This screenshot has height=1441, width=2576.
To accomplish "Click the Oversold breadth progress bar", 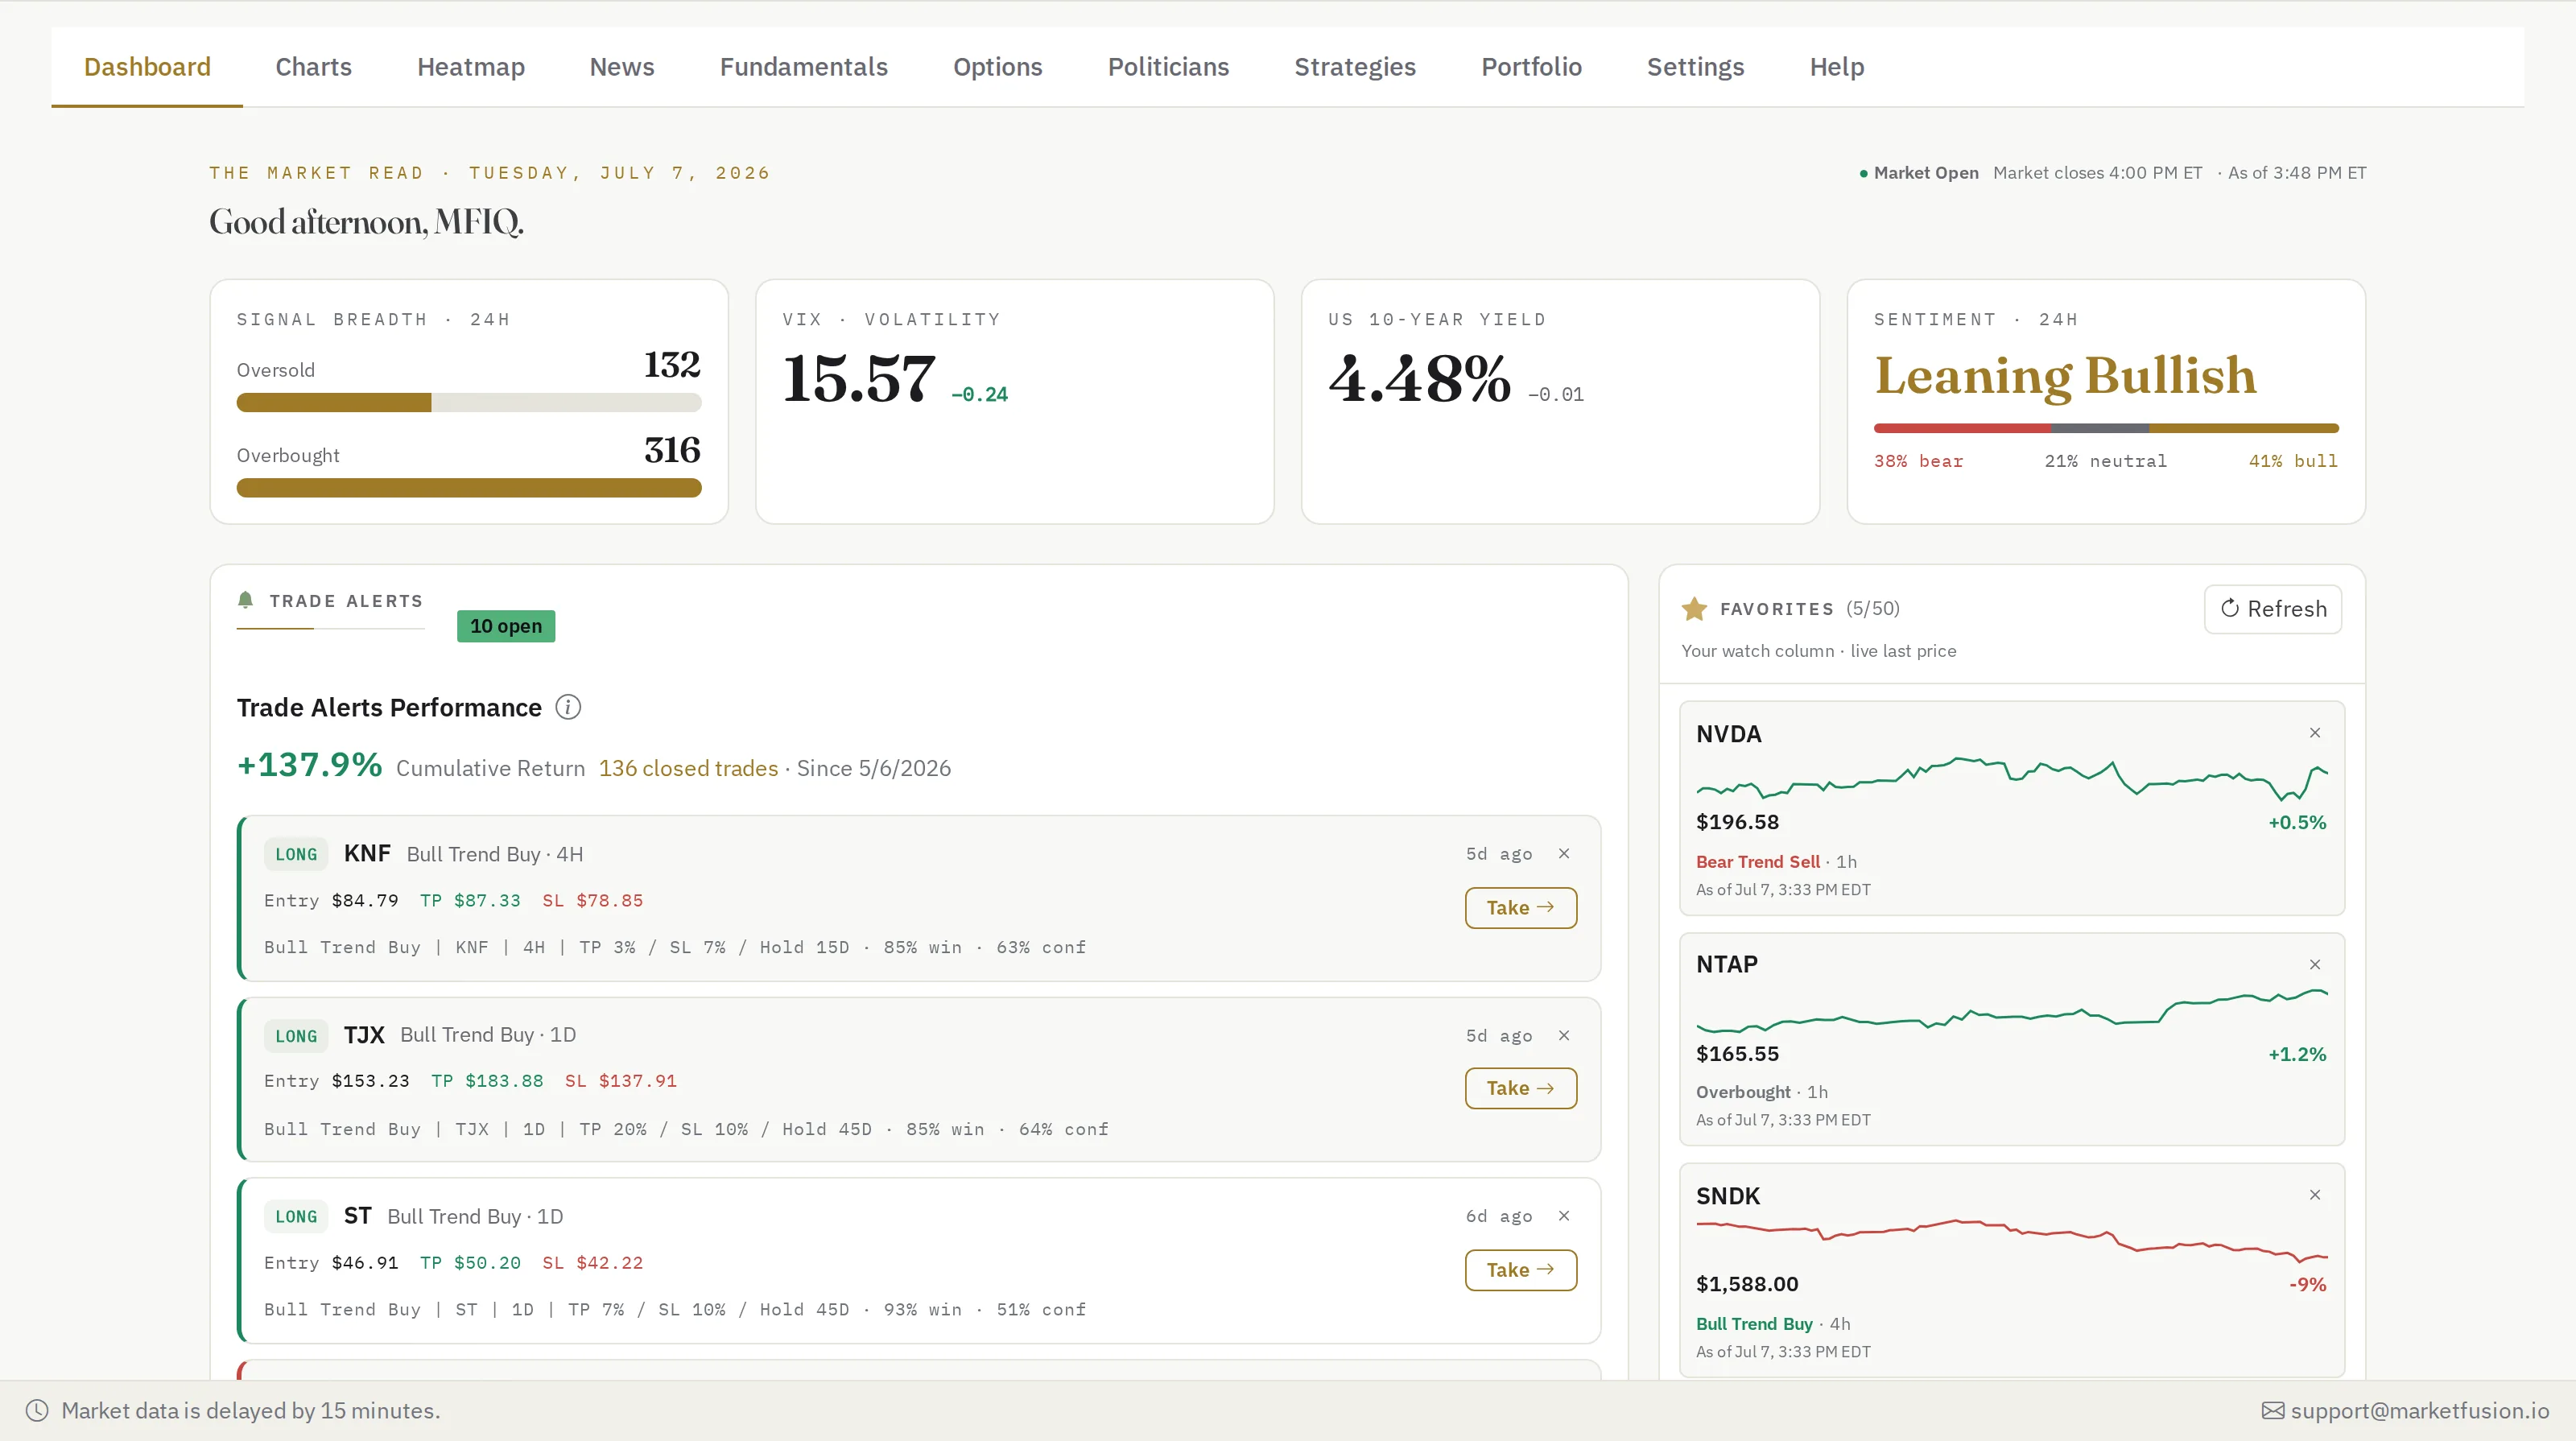I will click(469, 403).
